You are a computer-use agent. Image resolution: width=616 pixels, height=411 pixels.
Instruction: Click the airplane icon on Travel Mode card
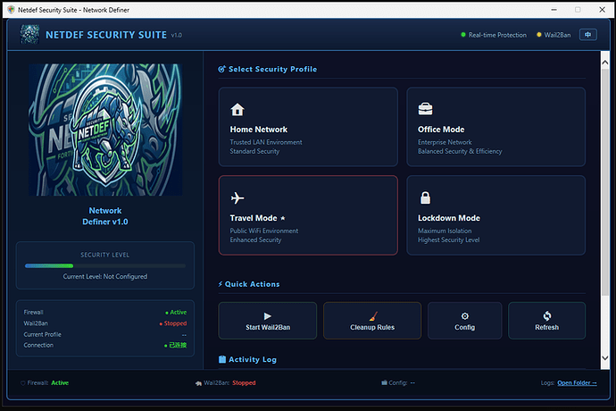[237, 197]
